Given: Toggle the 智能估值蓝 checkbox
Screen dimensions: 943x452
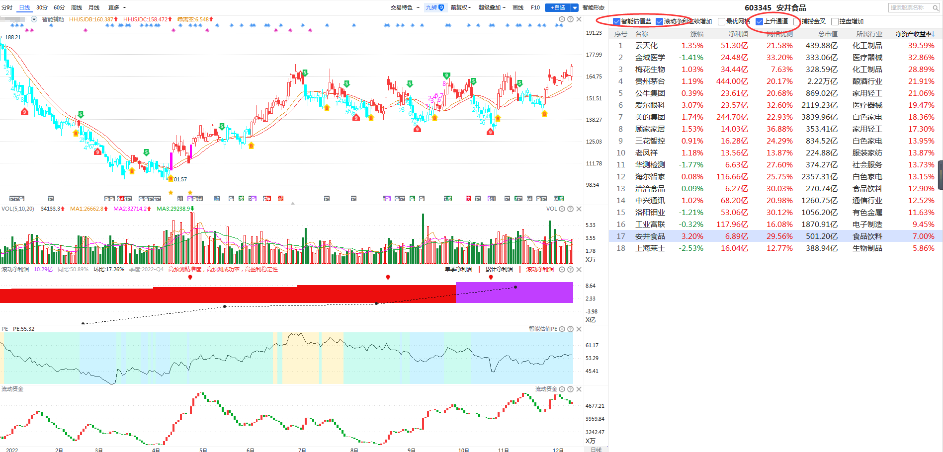Looking at the screenshot, I should pyautogui.click(x=616, y=21).
